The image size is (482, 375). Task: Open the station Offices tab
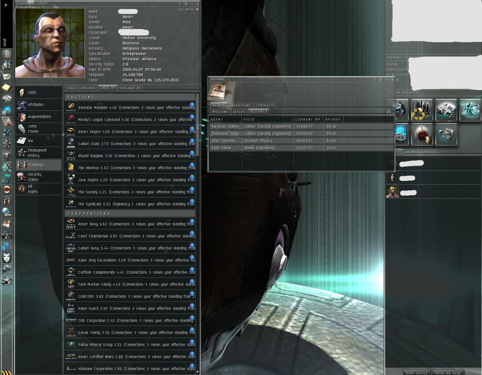(430, 152)
